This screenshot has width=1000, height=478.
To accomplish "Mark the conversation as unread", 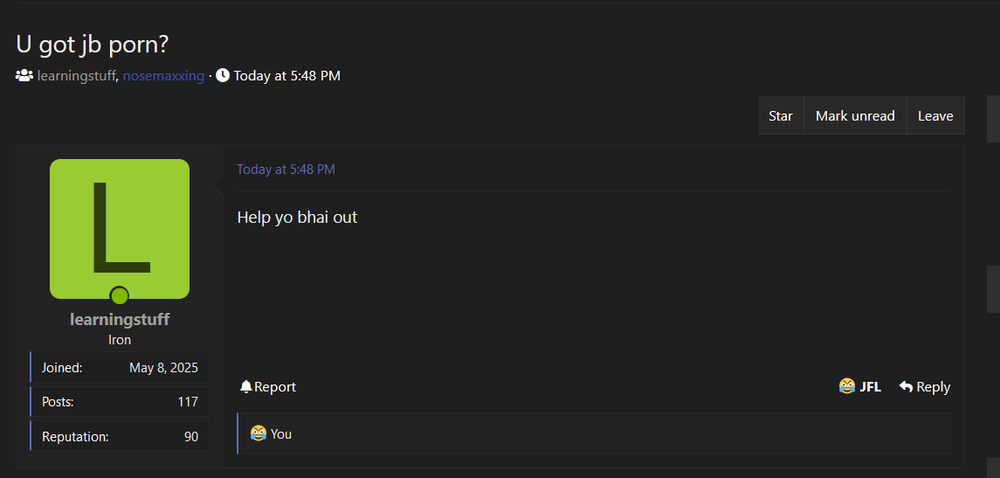I will click(x=855, y=115).
